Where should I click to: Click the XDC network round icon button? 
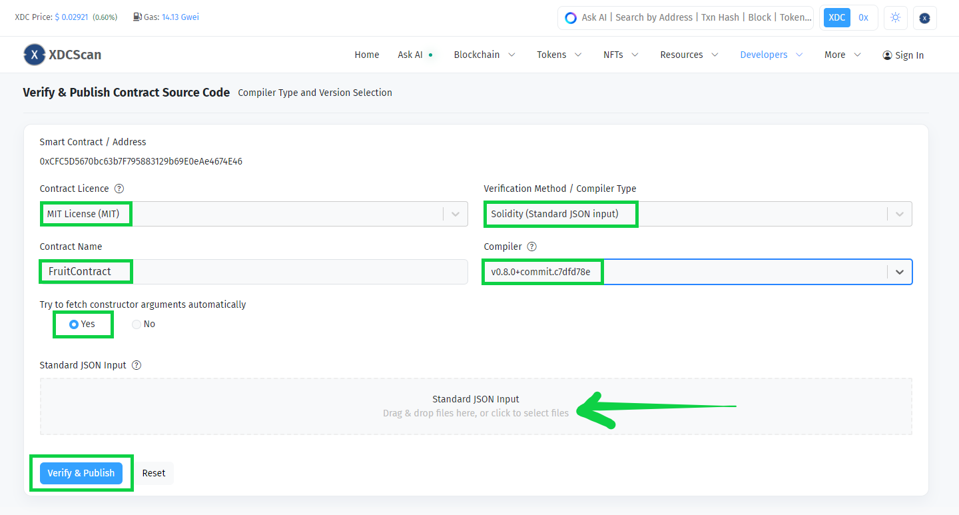[x=924, y=18]
